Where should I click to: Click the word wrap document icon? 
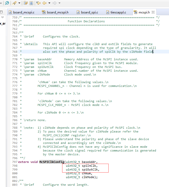(26, 3)
